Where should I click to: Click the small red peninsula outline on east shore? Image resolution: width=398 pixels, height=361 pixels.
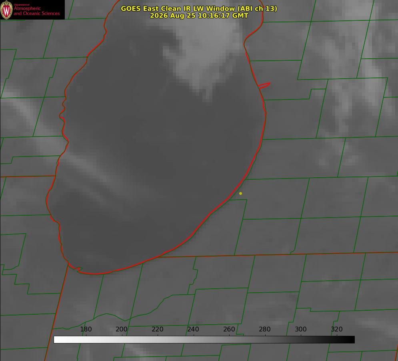pos(264,85)
